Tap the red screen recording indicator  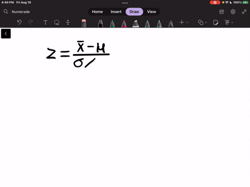pyautogui.click(x=215, y=3)
